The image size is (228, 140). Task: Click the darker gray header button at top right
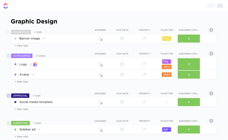(220, 5)
